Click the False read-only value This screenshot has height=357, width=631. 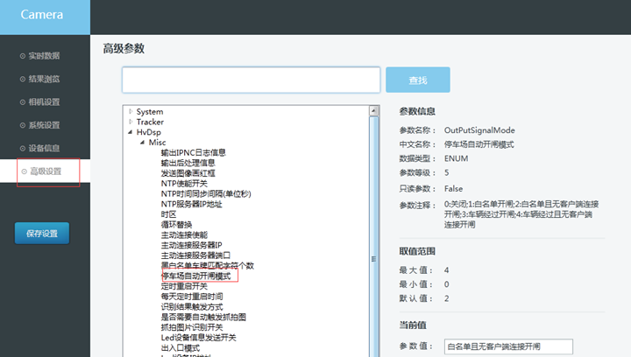click(x=453, y=189)
